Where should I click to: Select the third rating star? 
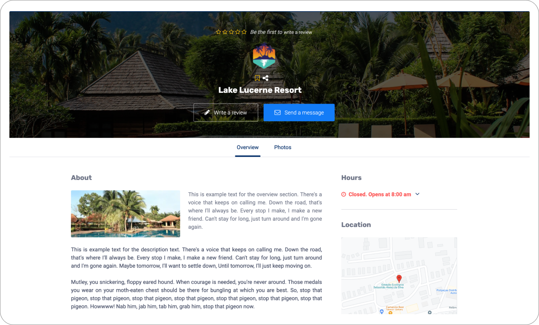coord(231,32)
